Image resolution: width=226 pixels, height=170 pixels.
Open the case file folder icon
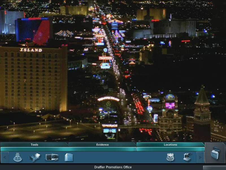(215, 153)
